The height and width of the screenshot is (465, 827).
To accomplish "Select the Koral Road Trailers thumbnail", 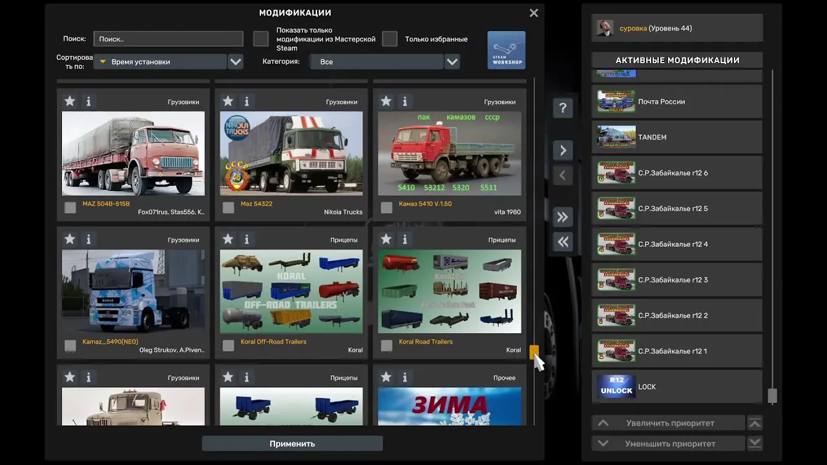I will 450,292.
